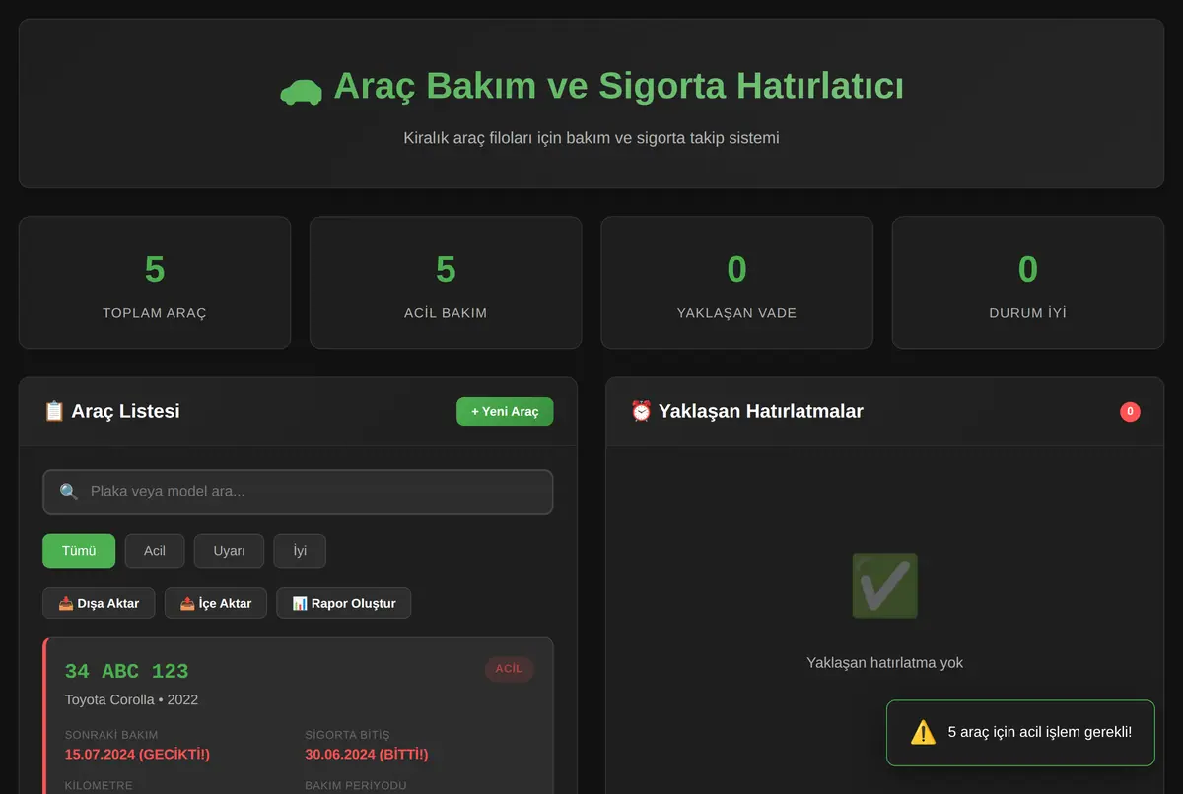Generate report with Rapor Oluştur
The image size is (1183, 794).
[x=344, y=603]
